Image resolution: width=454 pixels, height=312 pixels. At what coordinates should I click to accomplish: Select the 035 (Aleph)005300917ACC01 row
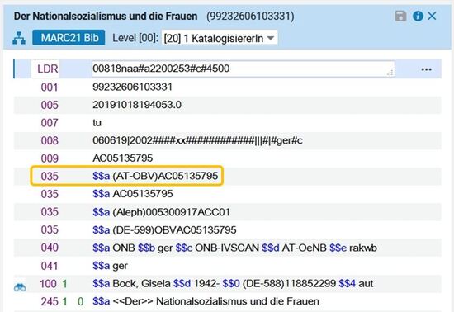[x=228, y=212]
